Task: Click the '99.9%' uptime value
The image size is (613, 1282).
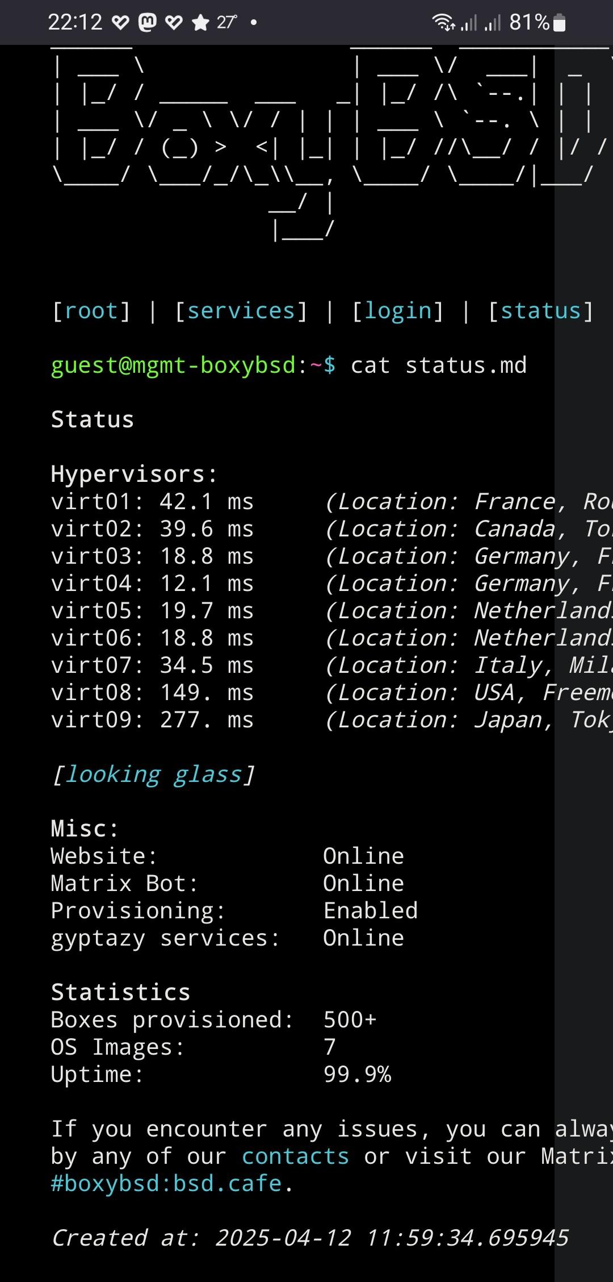Action: pos(357,1075)
